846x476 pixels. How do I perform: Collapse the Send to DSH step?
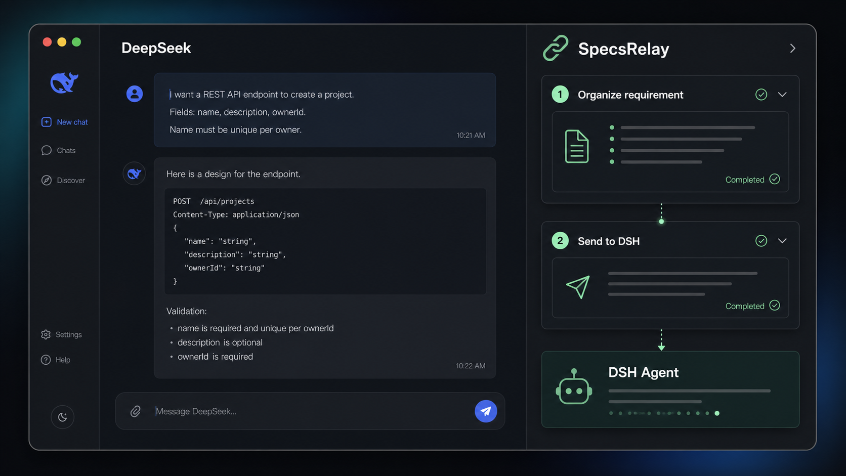(x=782, y=241)
